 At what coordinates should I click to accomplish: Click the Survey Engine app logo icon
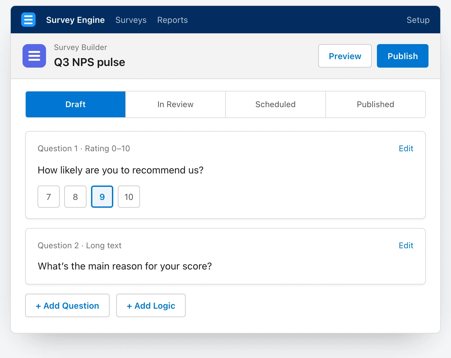(28, 20)
